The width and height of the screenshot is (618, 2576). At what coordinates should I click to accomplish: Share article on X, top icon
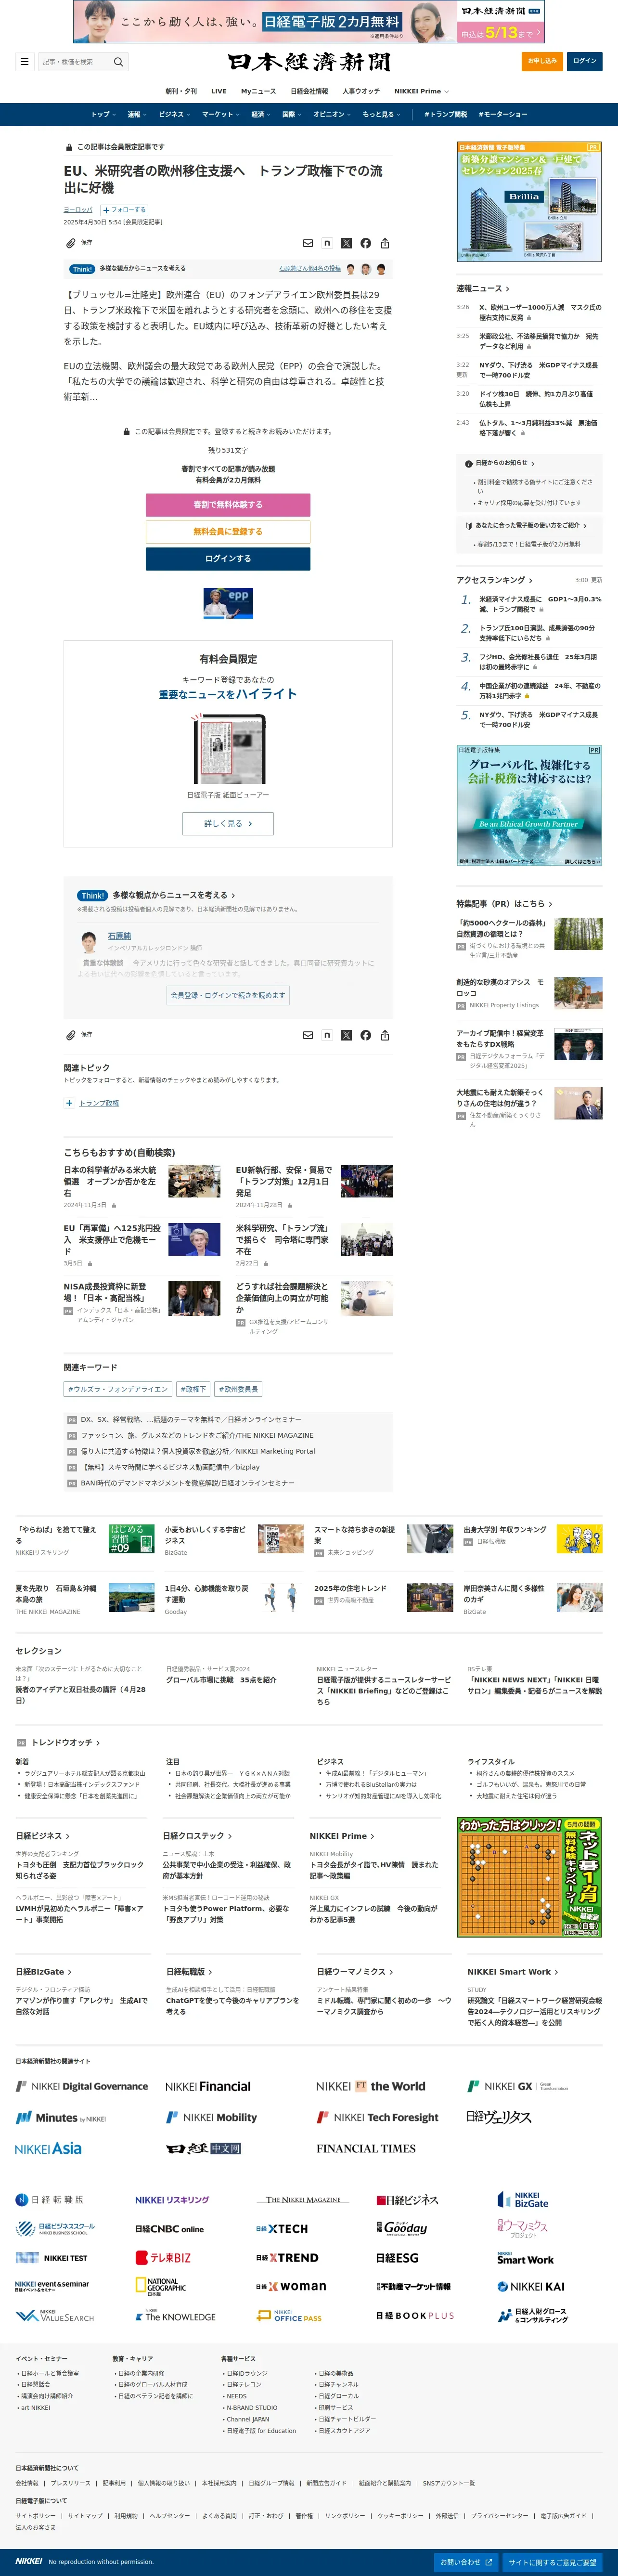tap(346, 243)
